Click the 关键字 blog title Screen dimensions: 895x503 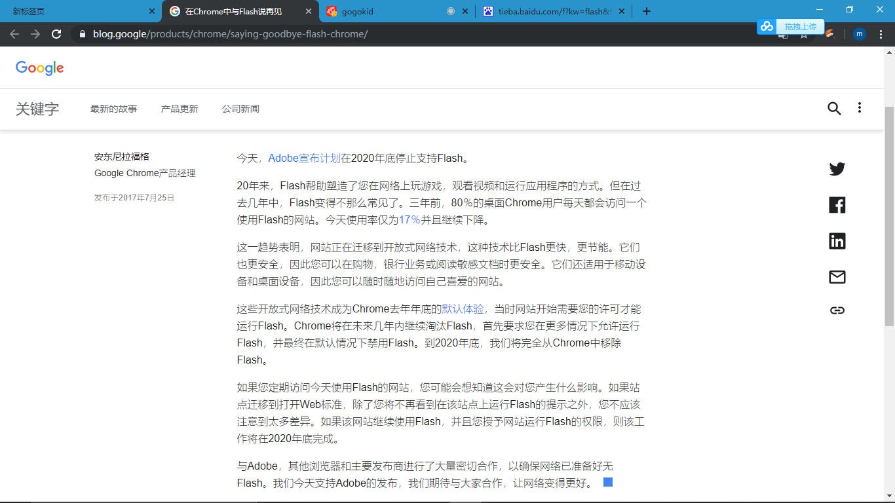[x=37, y=109]
